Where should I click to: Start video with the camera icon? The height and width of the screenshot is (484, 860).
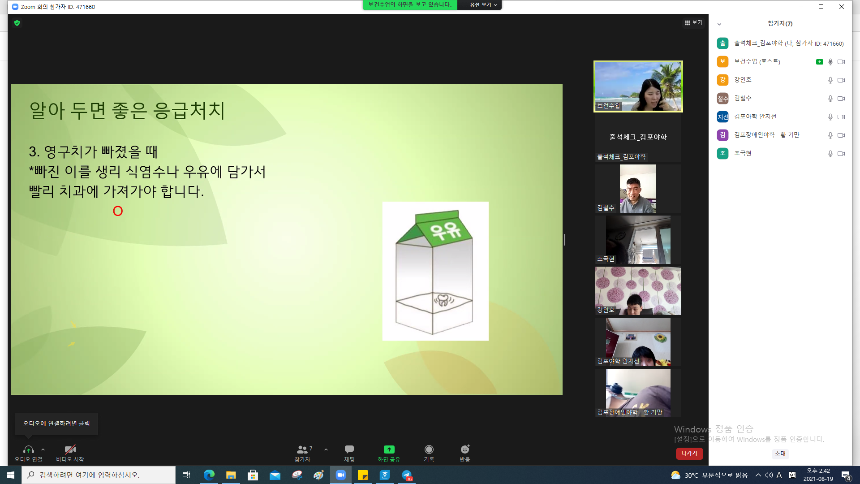tap(70, 449)
